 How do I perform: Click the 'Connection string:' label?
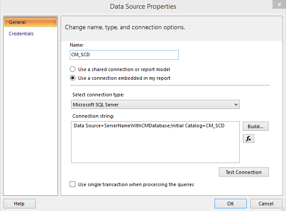point(92,116)
